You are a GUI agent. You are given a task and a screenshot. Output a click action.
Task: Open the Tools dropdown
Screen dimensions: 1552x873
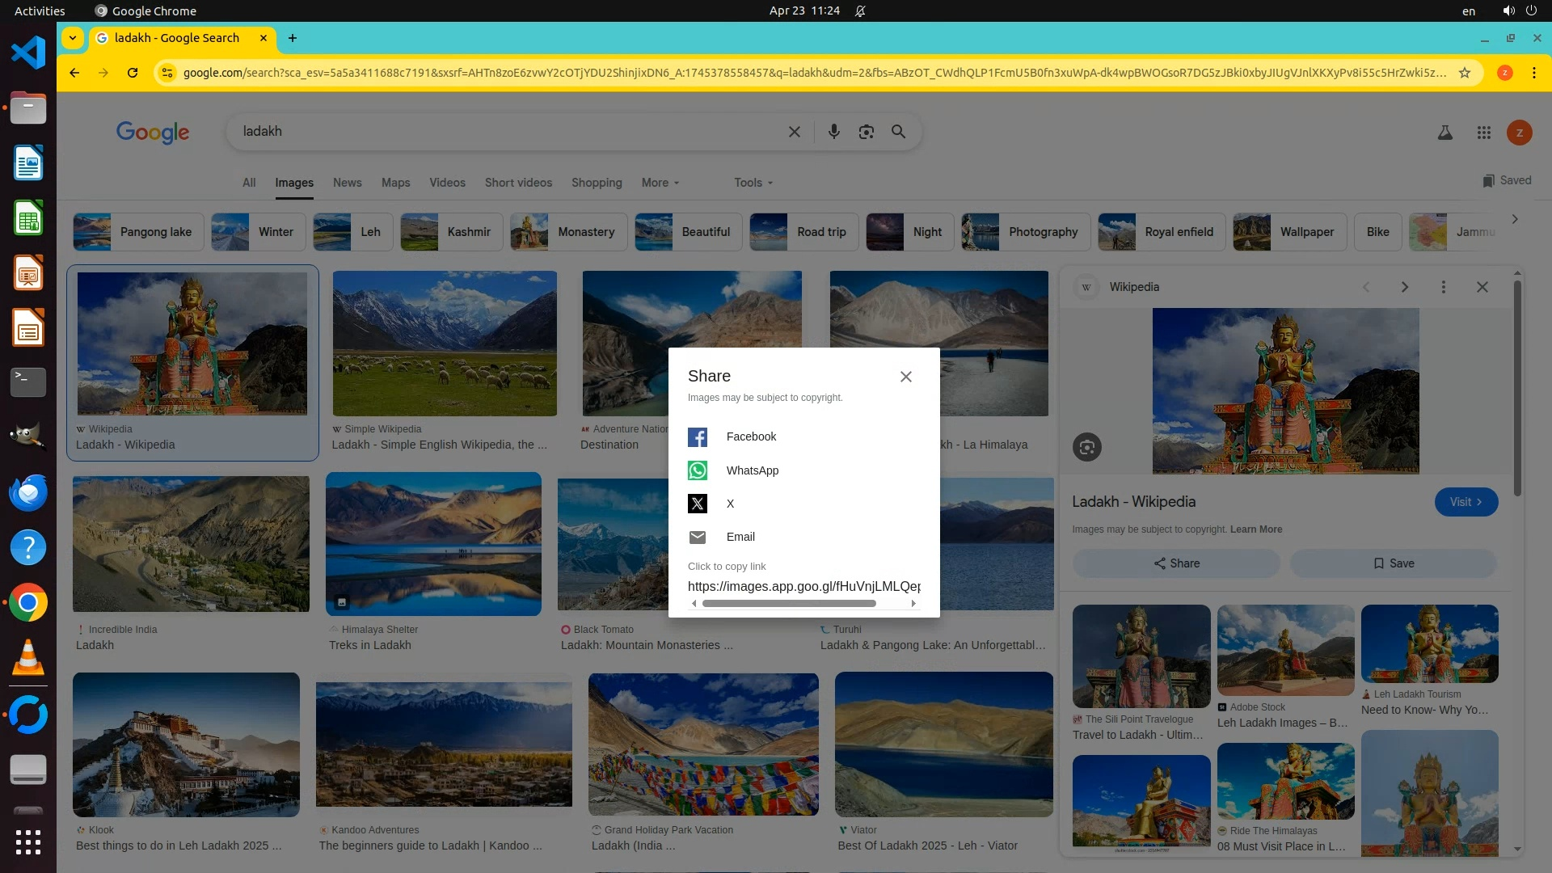753,183
